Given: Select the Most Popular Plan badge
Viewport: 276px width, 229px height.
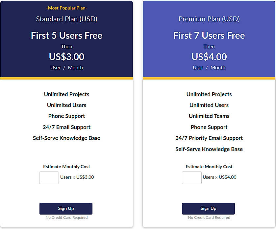Looking at the screenshot, I should point(66,8).
